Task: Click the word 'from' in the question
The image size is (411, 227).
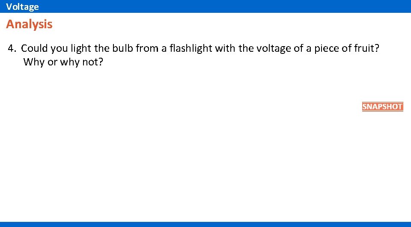Action: tap(147, 48)
